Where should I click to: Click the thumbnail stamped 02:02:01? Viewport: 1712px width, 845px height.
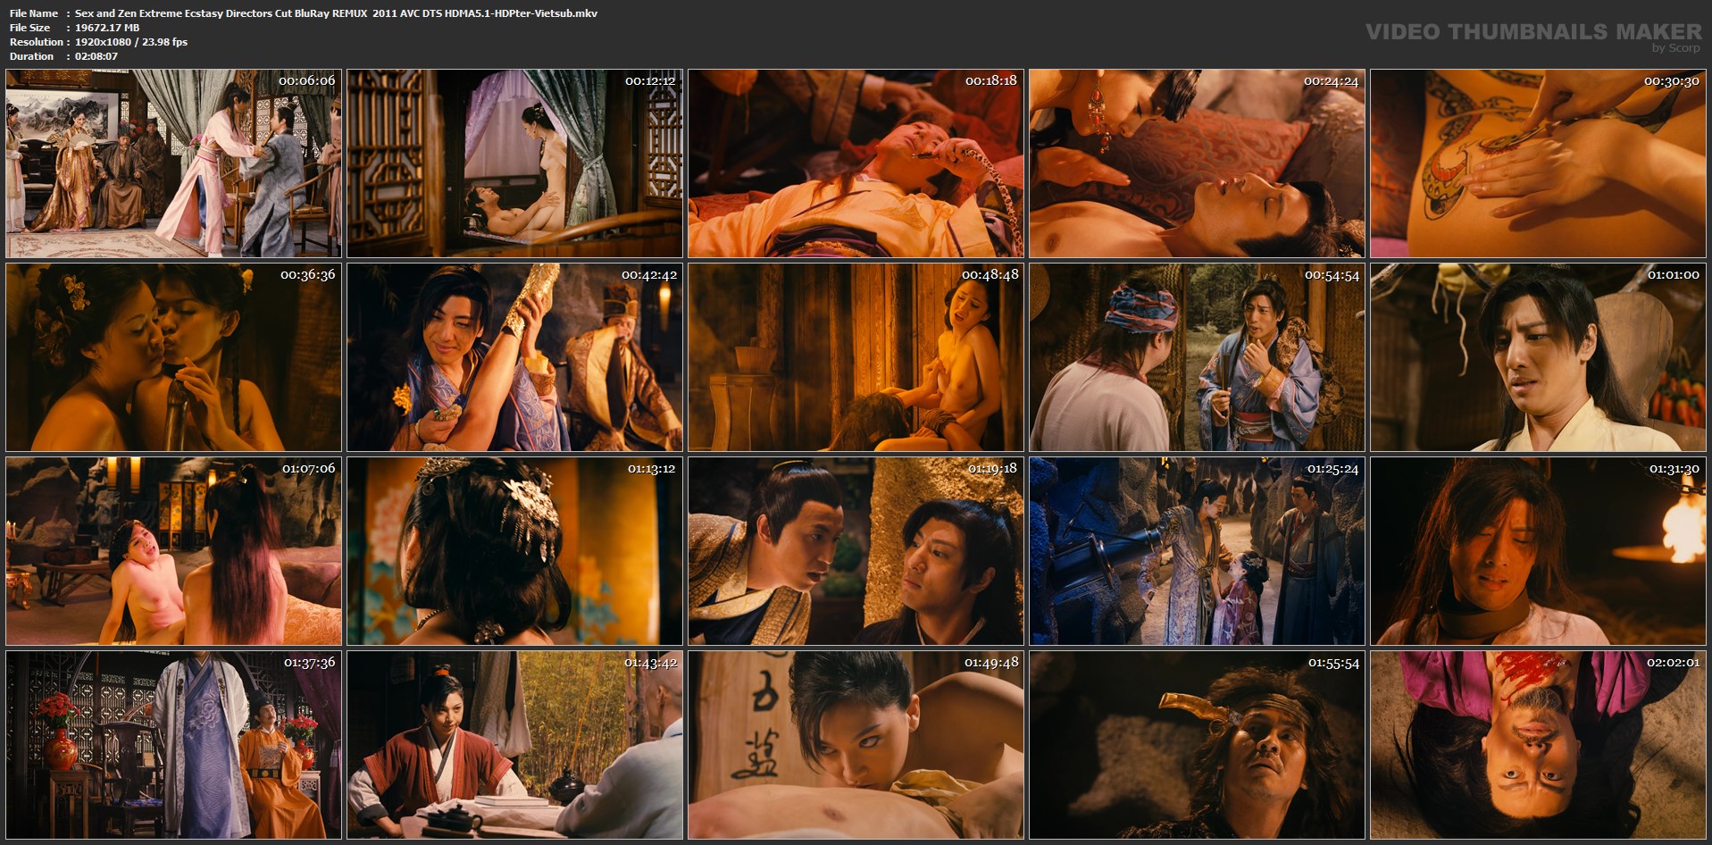coord(1538,745)
